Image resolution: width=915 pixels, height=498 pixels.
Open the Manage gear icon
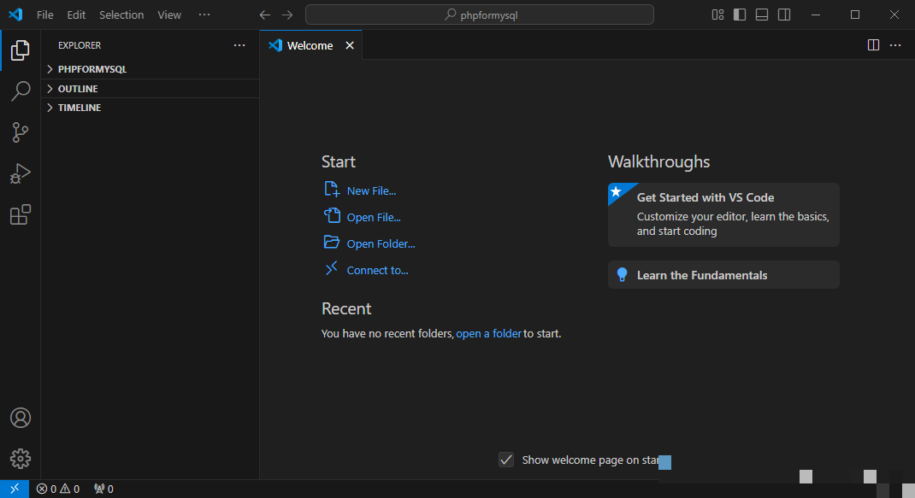coord(21,459)
